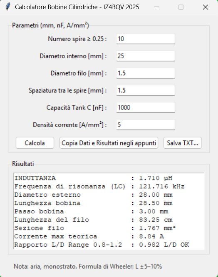This screenshot has height=277, width=218.
Task: Select the Densità corrente field
Action: click(146, 125)
